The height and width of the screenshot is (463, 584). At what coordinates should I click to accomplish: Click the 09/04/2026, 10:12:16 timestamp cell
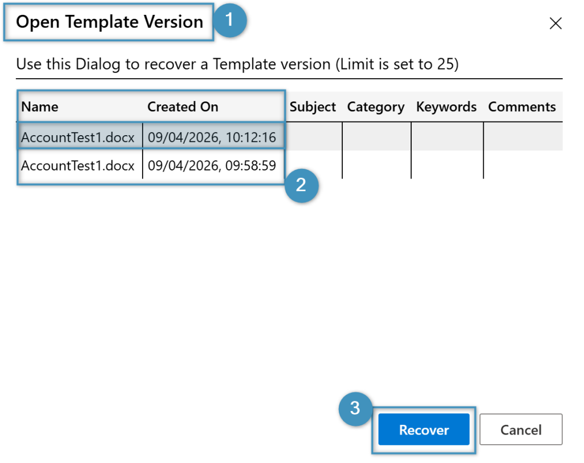pyautogui.click(x=212, y=137)
